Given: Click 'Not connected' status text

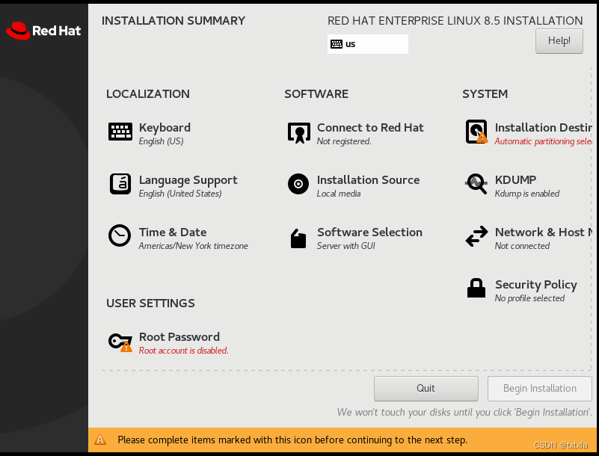Looking at the screenshot, I should (522, 246).
